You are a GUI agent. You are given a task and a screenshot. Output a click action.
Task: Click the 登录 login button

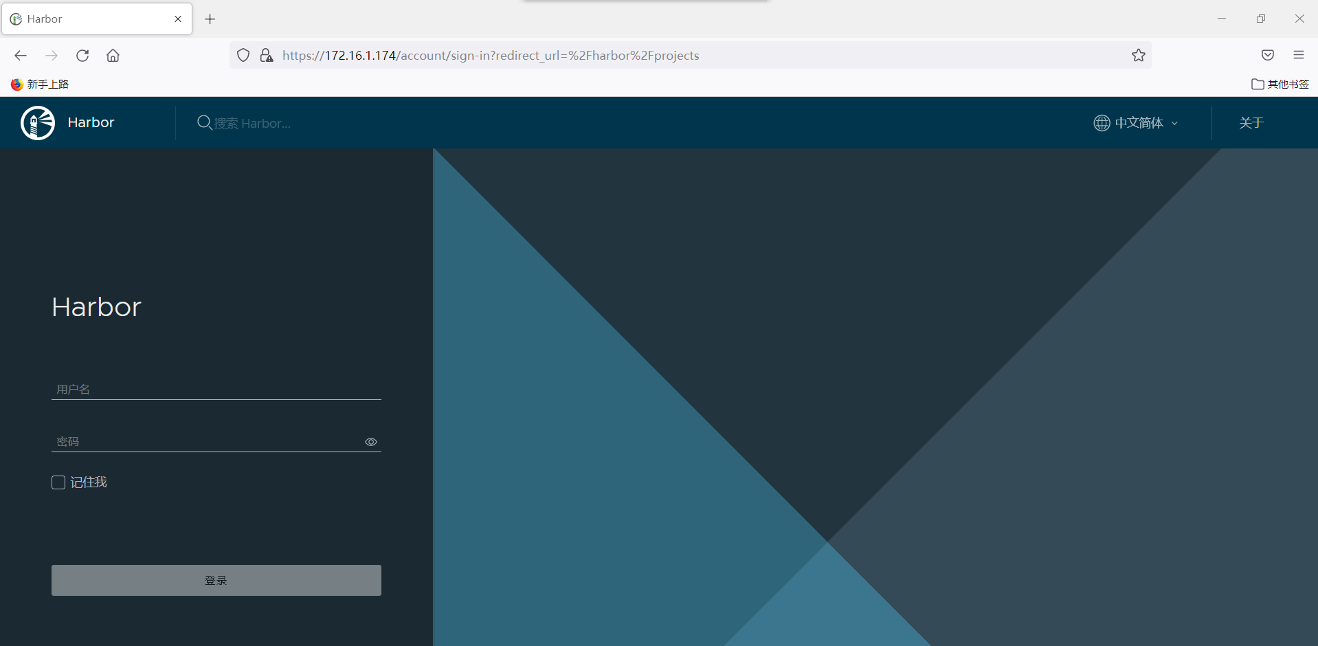click(216, 580)
